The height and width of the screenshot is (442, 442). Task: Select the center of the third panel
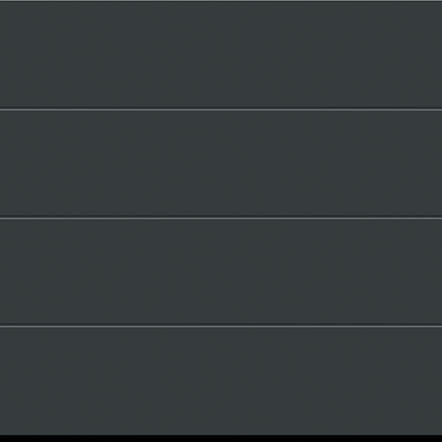coord(221,272)
